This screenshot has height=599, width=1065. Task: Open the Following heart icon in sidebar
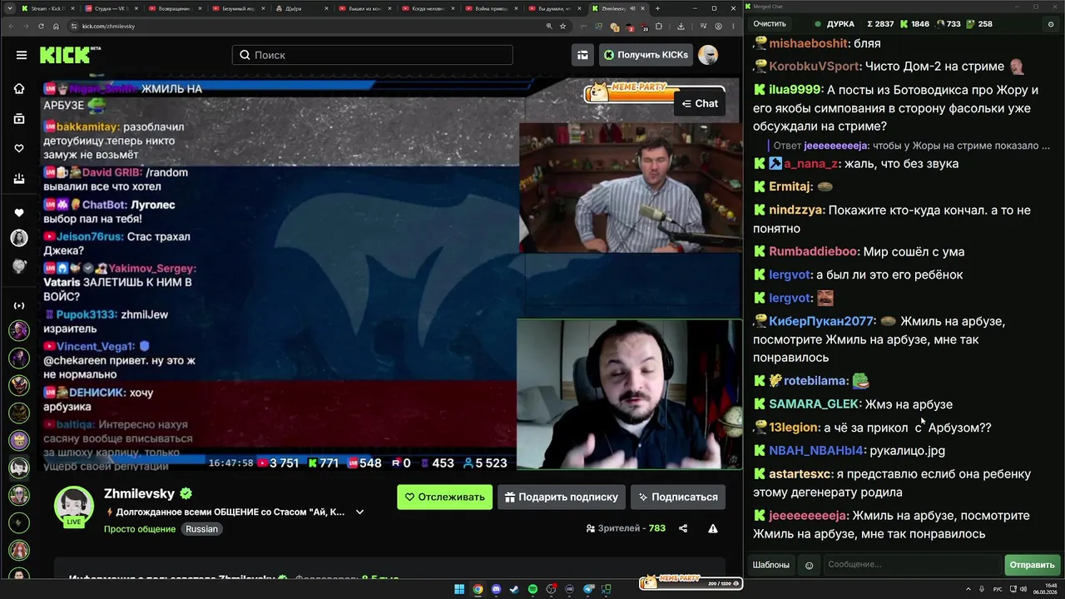pos(19,149)
